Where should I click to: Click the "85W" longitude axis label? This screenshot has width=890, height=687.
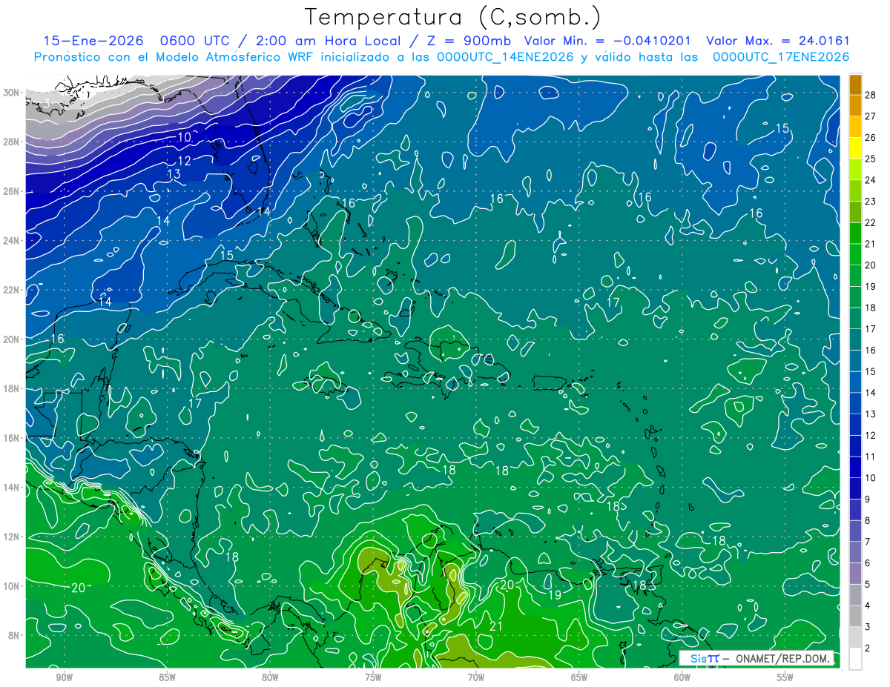(x=167, y=678)
